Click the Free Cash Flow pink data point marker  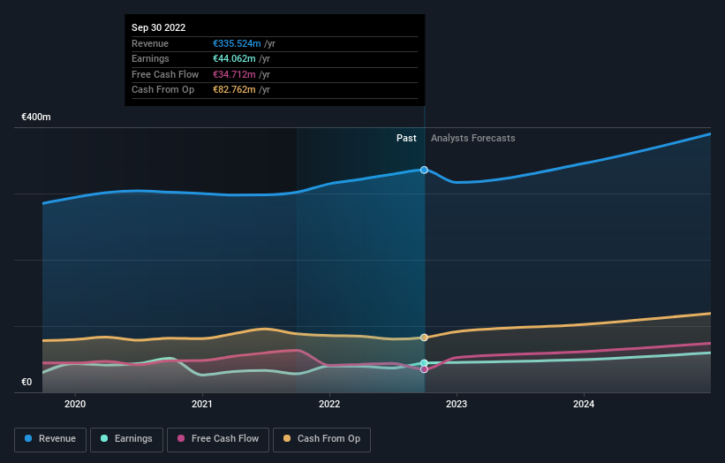(424, 369)
